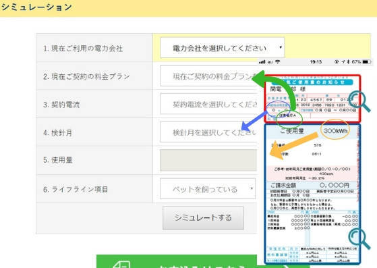Click the Wi-Fi icon in phone status bar

click(x=278, y=62)
